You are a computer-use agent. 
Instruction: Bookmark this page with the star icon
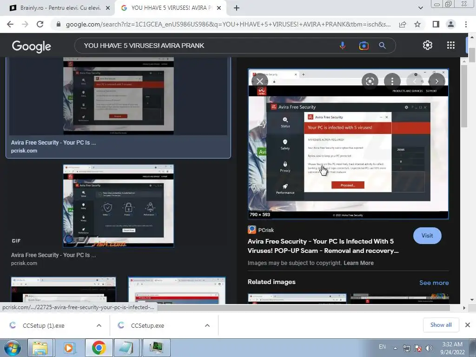tap(417, 24)
